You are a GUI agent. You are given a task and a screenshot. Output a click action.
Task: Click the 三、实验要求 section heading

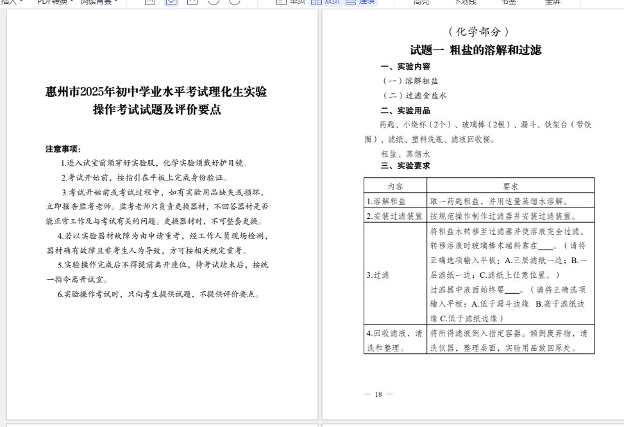(405, 166)
